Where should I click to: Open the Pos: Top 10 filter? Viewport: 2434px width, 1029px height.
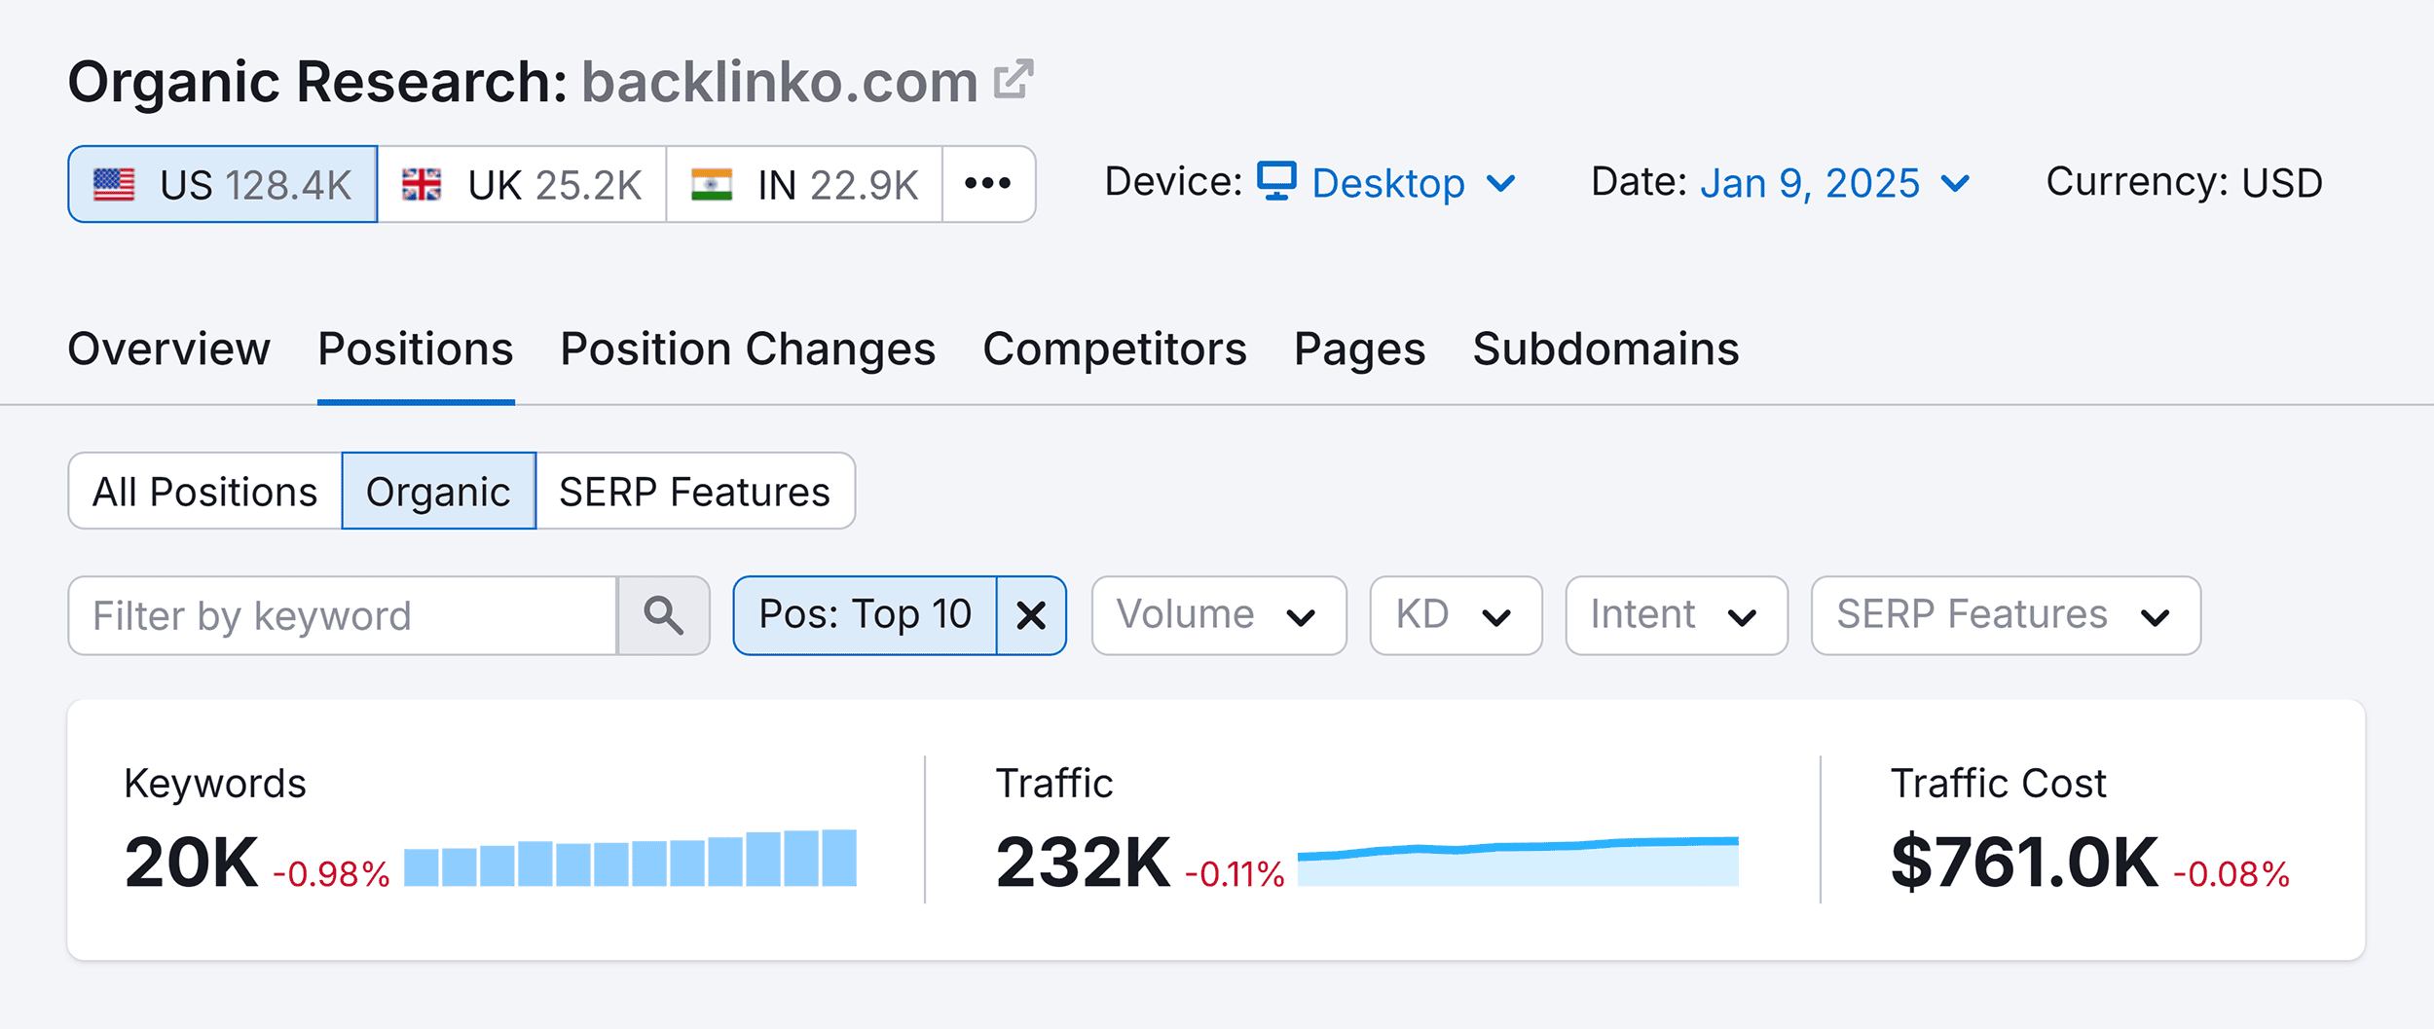tap(866, 615)
